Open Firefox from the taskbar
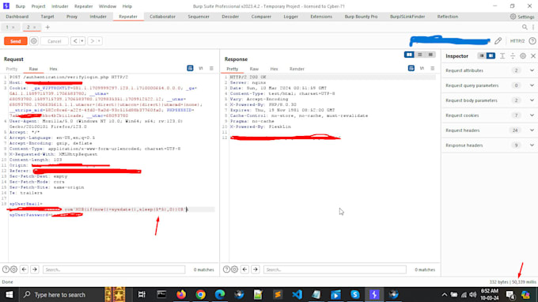This screenshot has width=538, height=302. click(x=181, y=294)
